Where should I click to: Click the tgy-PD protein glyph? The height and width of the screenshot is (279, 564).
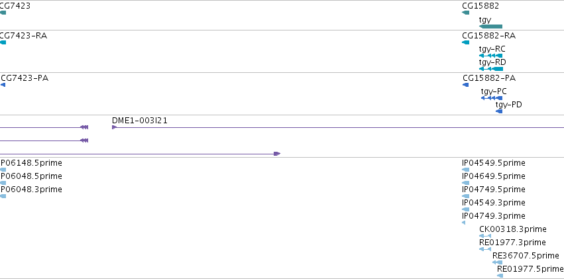(x=499, y=111)
